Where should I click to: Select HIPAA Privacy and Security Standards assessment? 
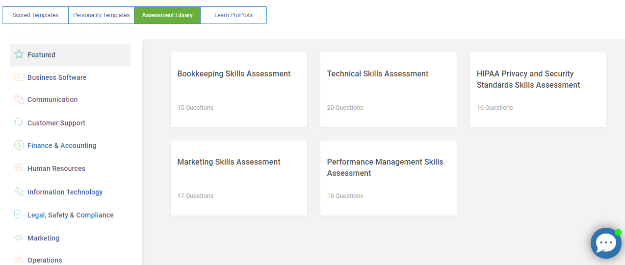(x=538, y=90)
